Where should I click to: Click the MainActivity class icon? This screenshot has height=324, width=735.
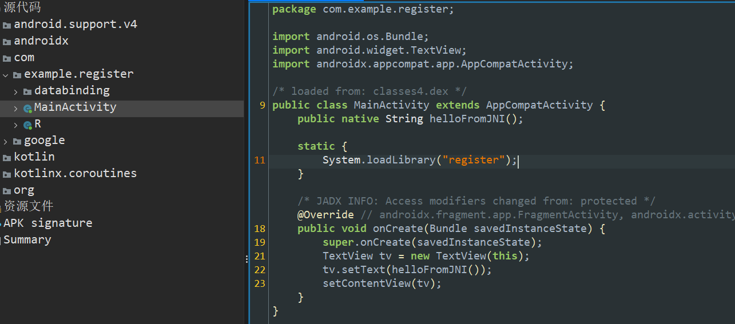(x=27, y=108)
